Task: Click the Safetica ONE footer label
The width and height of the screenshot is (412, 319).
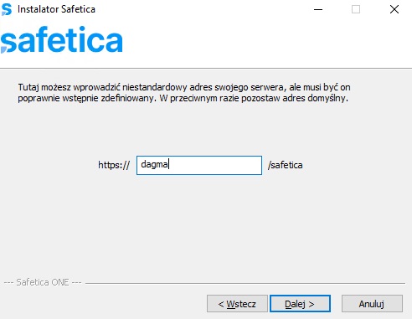Action: [43, 282]
